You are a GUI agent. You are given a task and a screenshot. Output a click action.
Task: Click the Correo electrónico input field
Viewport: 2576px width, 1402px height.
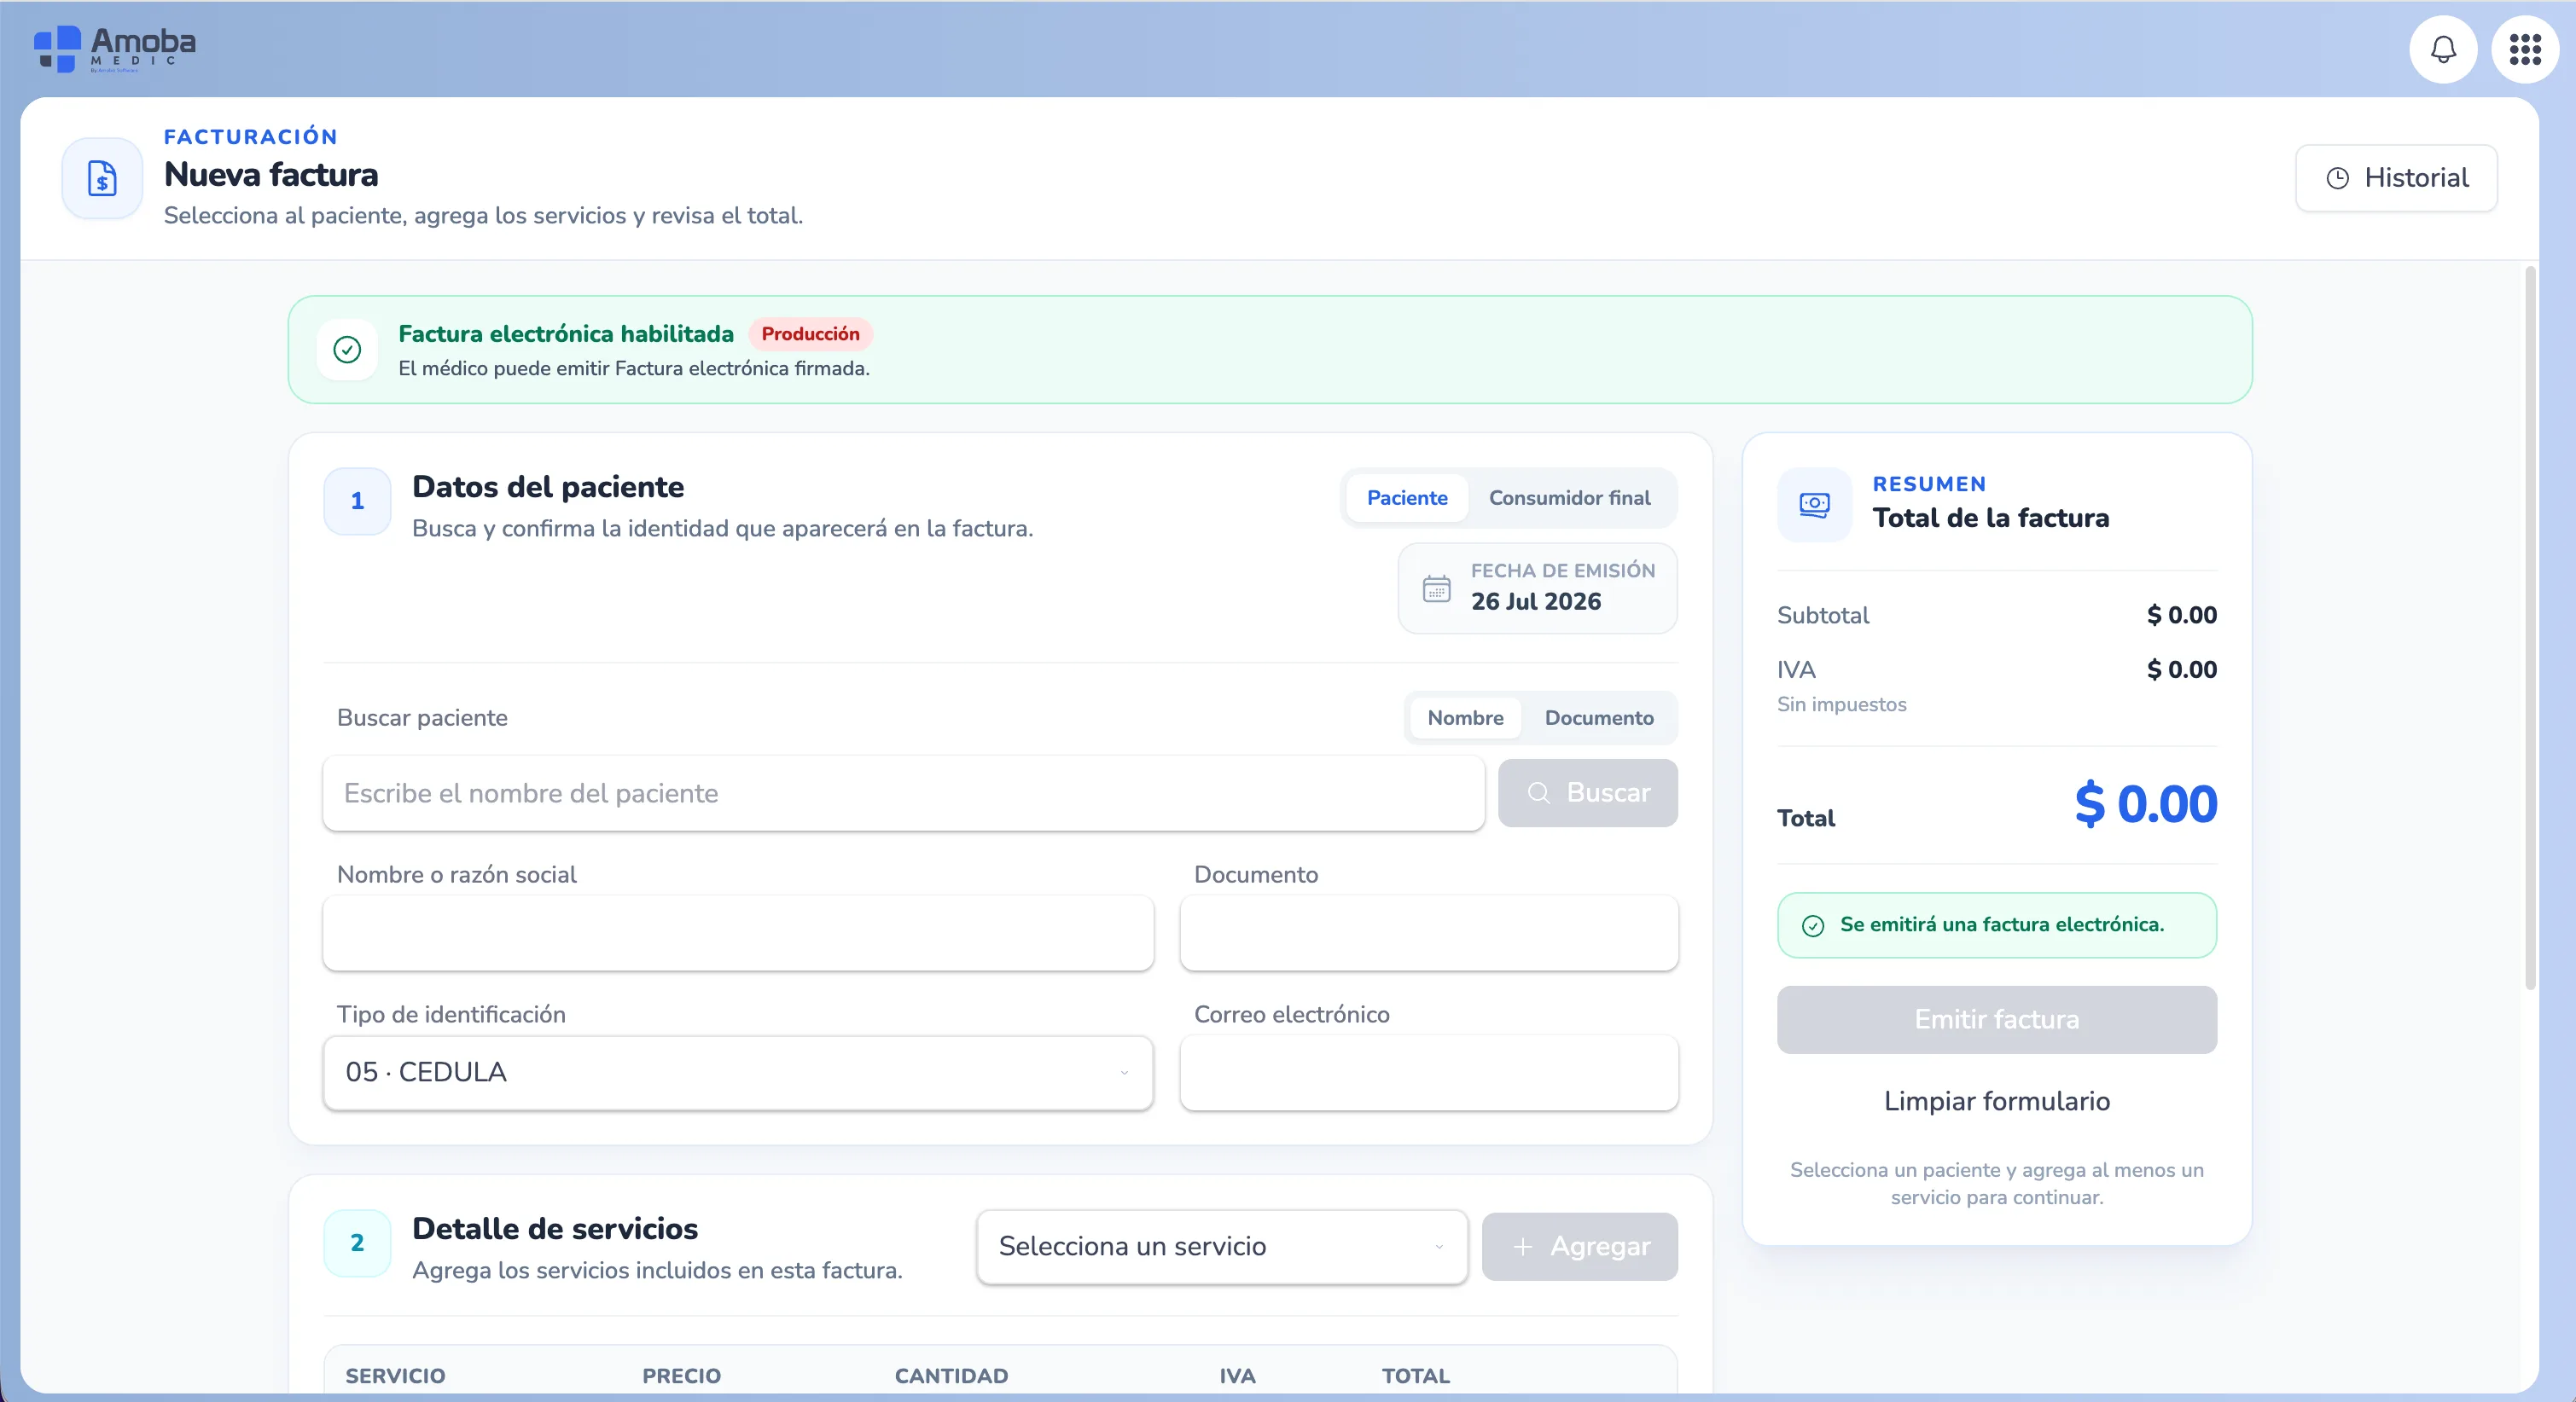(x=1428, y=1072)
